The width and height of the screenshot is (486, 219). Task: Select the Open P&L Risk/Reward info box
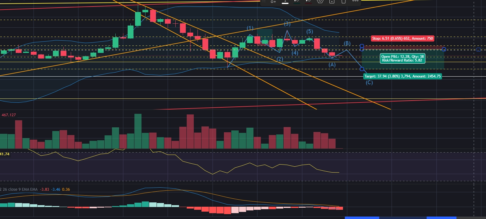403,58
